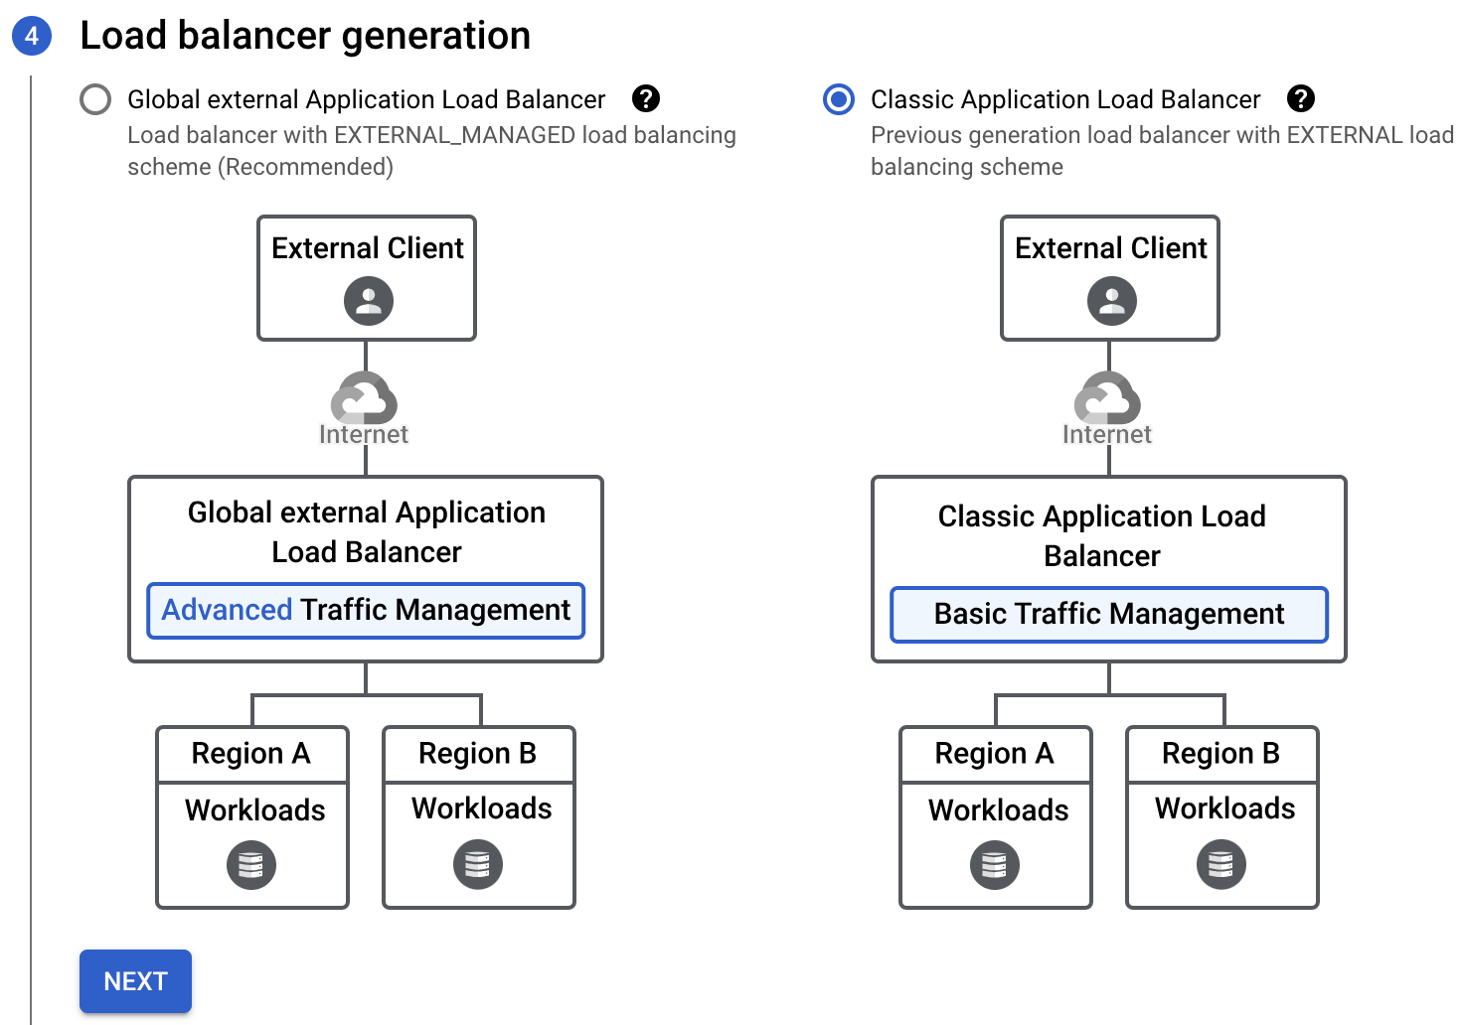The width and height of the screenshot is (1463, 1025).
Task: Click the EXTERNAL_MANAGED scheme description text
Action: (x=431, y=151)
